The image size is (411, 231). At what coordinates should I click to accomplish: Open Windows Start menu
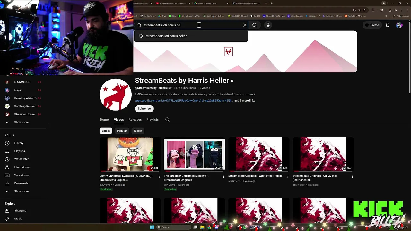[152, 227]
